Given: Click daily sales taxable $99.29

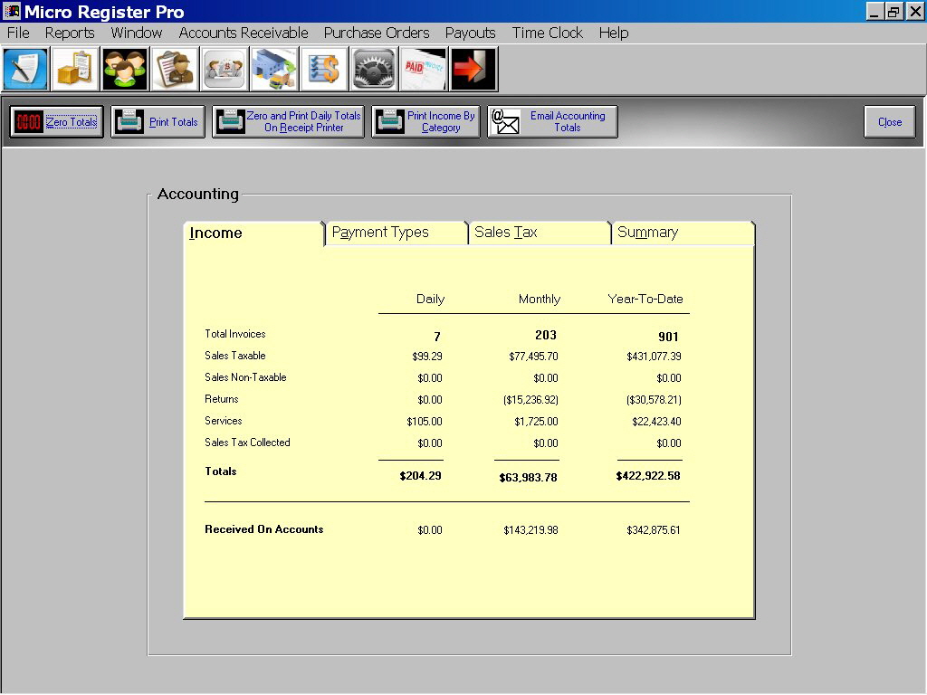Looking at the screenshot, I should (x=427, y=357).
